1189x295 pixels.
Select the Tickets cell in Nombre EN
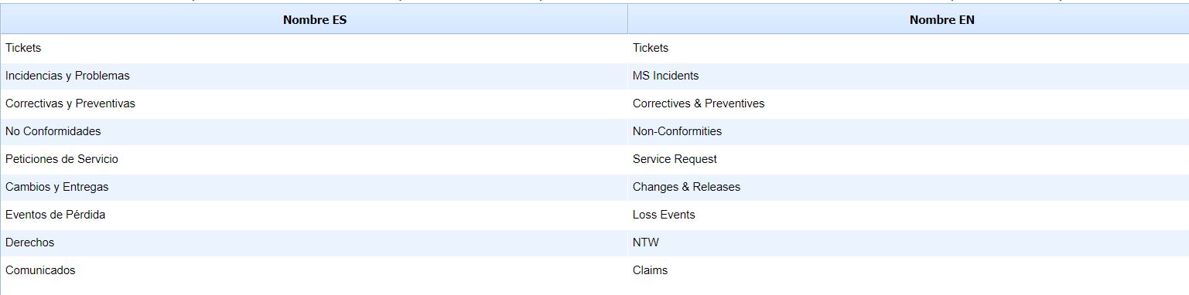[908, 48]
